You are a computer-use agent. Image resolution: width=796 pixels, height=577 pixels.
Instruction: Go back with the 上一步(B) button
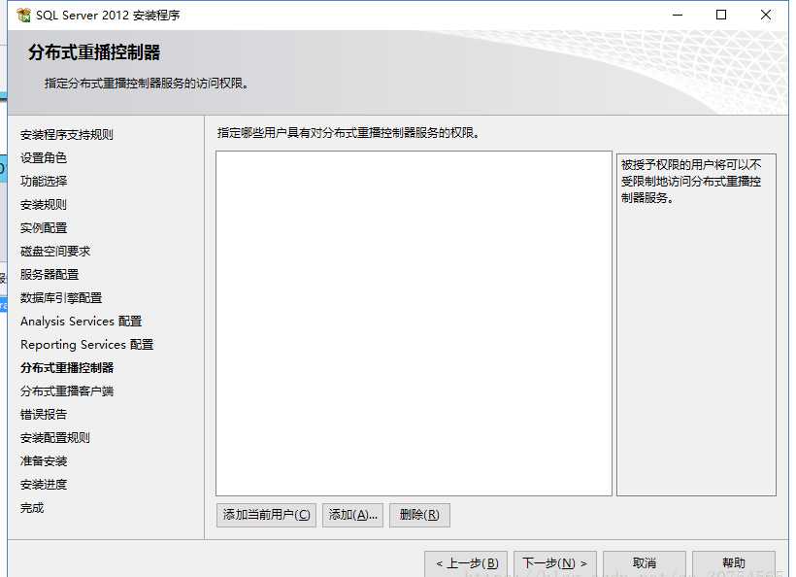(x=466, y=563)
